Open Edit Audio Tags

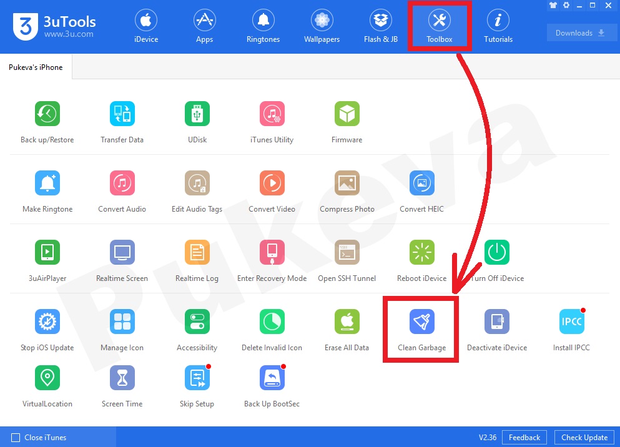tap(197, 183)
